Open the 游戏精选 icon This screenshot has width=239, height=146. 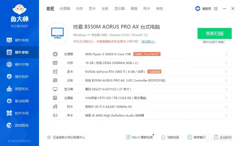pos(9,125)
